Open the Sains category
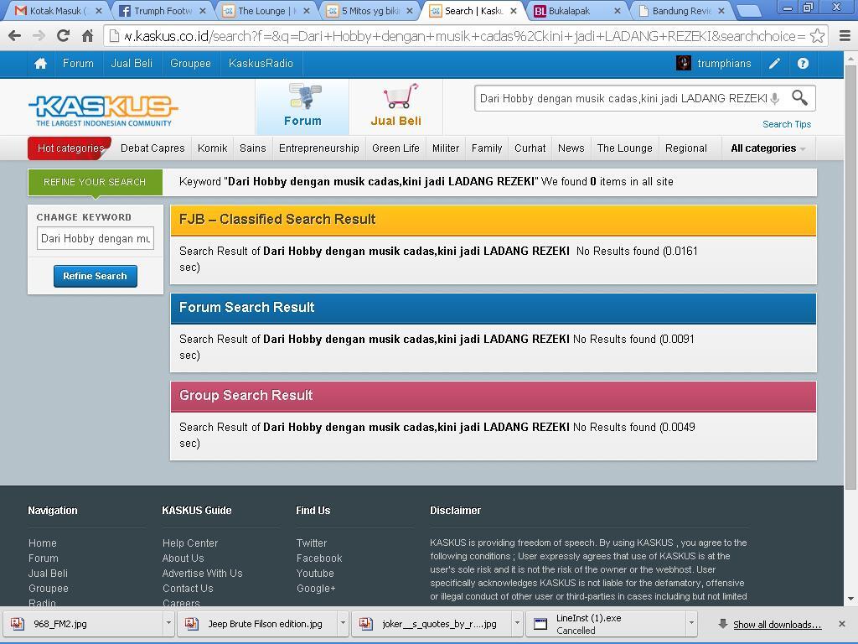The height and width of the screenshot is (644, 858). coord(253,148)
